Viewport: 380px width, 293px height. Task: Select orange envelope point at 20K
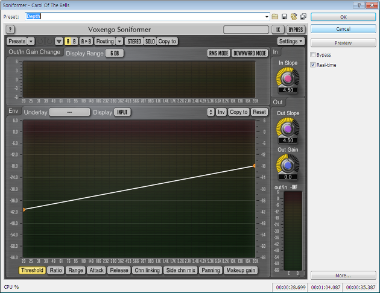[254, 166]
